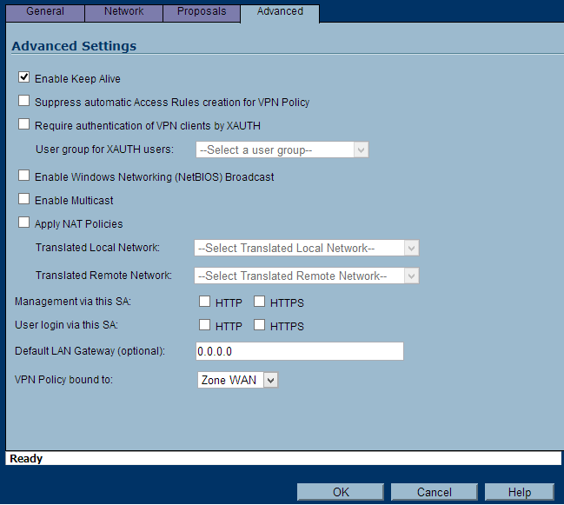
Task: Click the 'Management via this SA:' label
Action: [x=73, y=302]
